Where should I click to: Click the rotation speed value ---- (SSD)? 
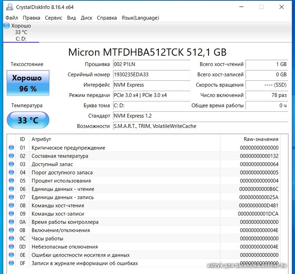click(267, 85)
